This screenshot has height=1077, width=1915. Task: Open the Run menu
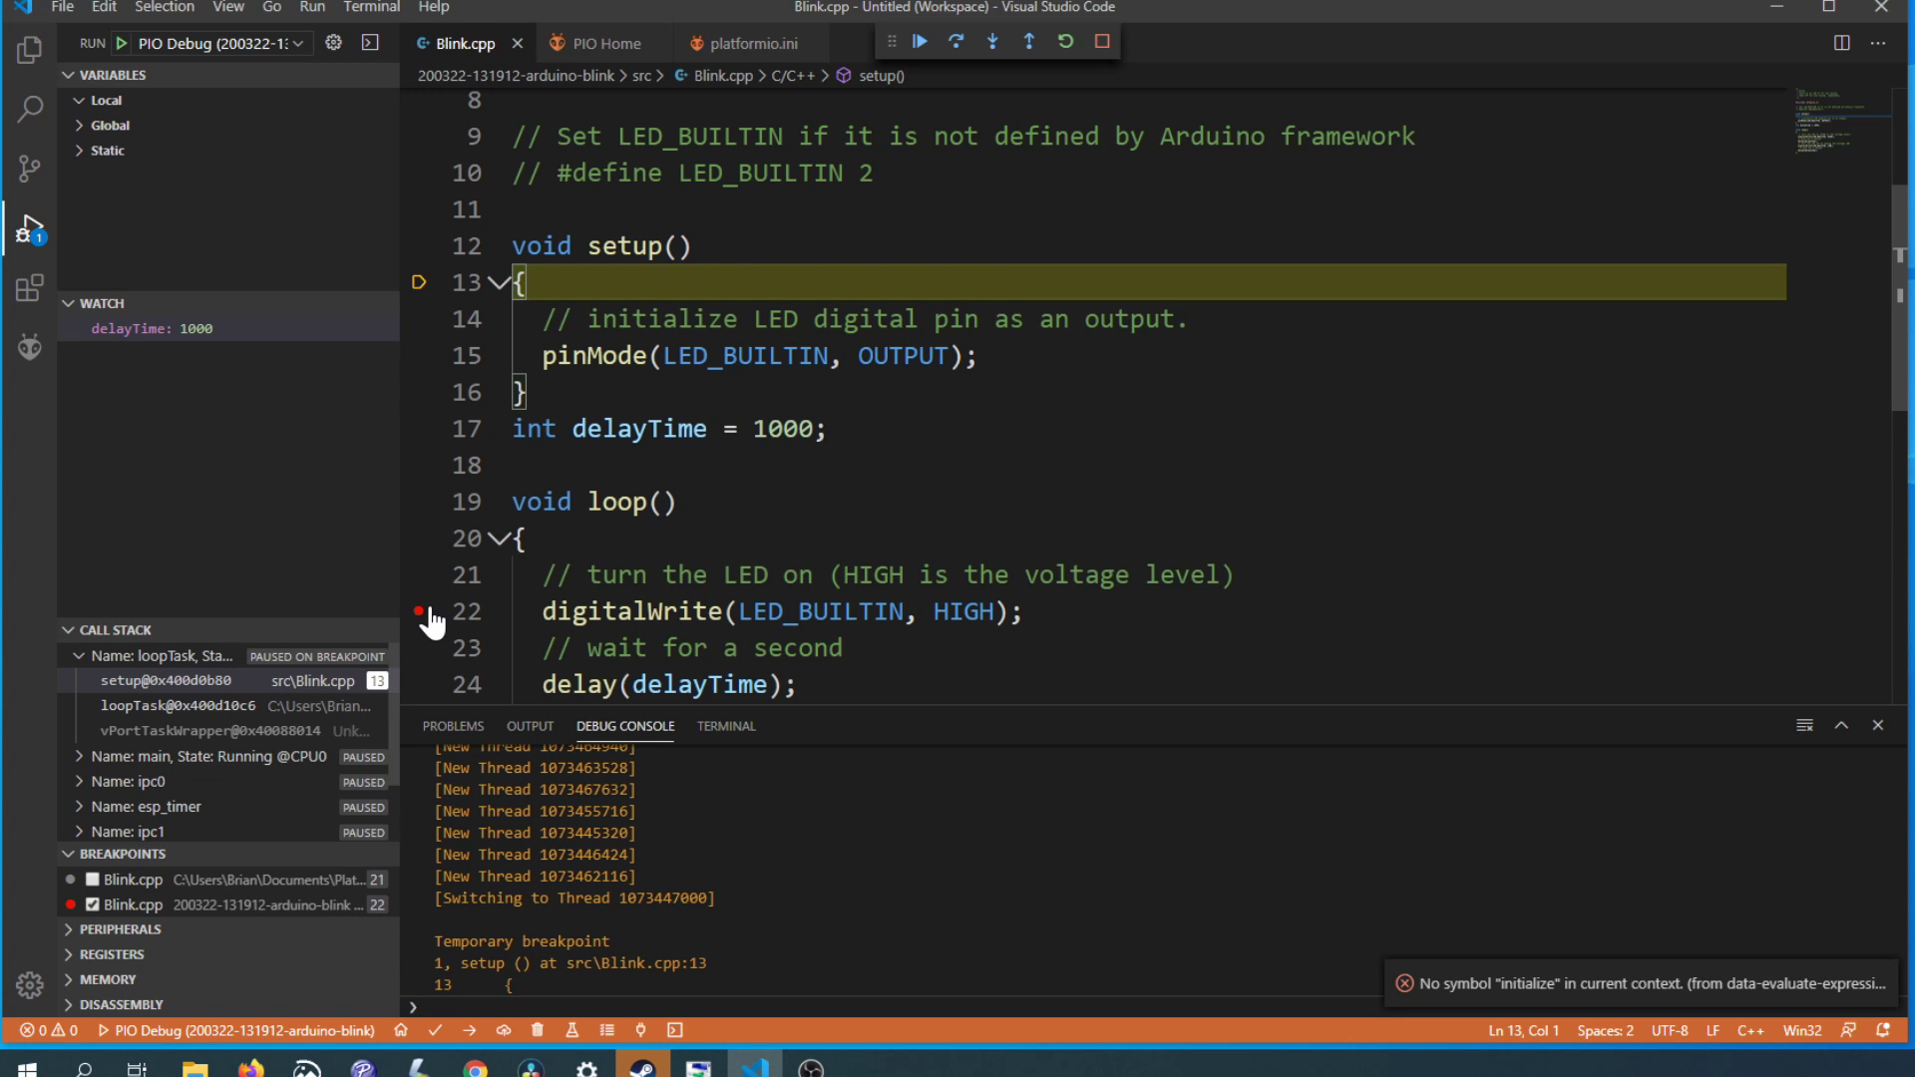[x=312, y=7]
